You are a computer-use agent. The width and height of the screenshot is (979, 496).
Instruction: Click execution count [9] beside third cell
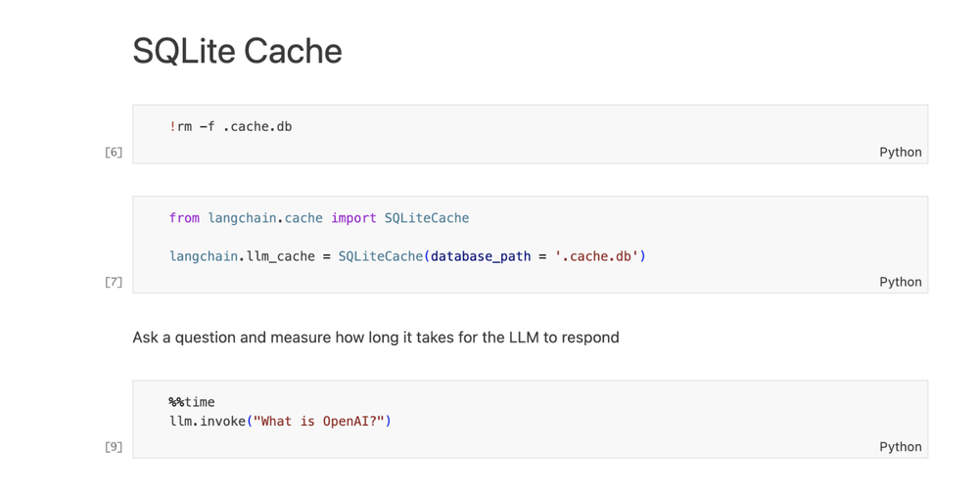(114, 446)
